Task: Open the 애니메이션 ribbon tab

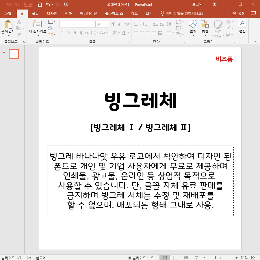Action: click(88, 13)
